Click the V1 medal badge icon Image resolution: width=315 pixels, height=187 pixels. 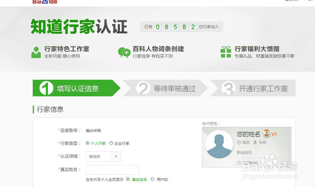point(266,134)
